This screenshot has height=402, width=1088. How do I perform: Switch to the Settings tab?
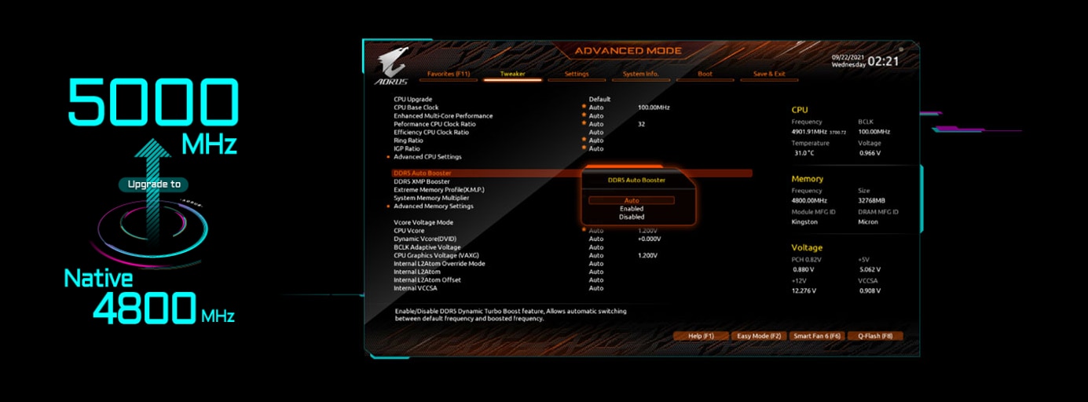577,74
